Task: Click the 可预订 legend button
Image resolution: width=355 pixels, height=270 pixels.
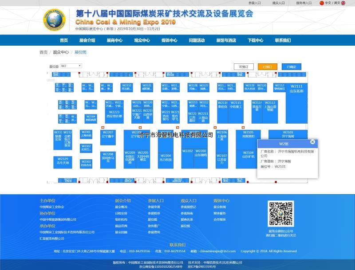Action: 243,67
